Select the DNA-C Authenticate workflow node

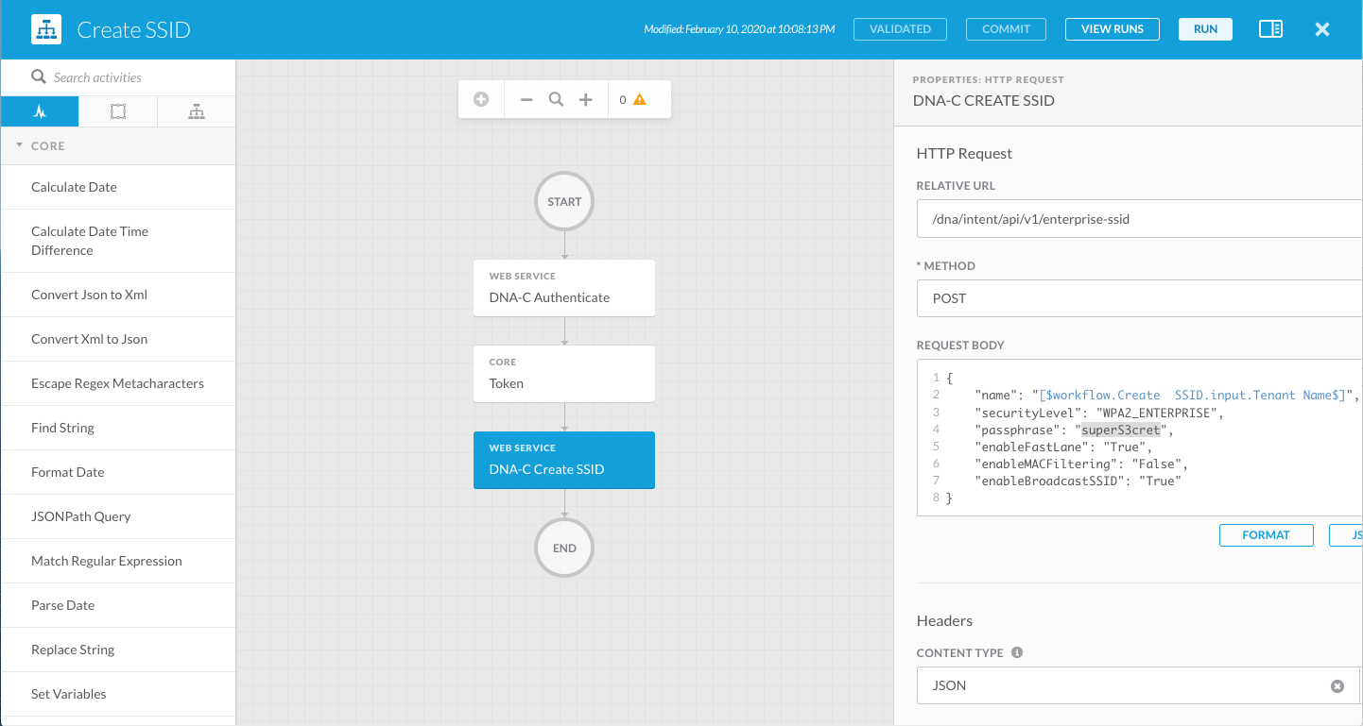pos(563,288)
